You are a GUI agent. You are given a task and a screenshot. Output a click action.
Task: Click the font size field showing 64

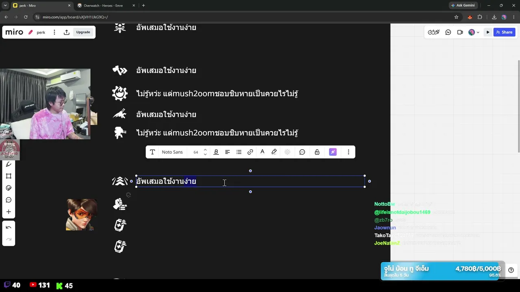(x=196, y=152)
